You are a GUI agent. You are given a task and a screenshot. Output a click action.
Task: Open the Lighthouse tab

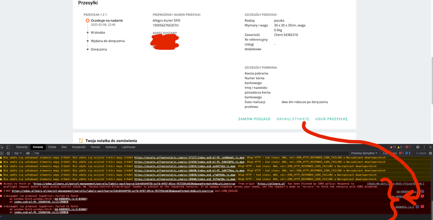click(x=129, y=147)
